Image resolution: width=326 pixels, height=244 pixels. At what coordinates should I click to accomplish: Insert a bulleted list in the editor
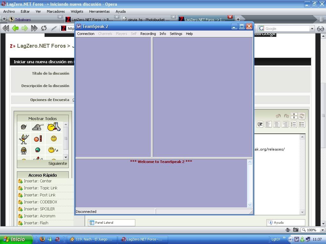coord(302,124)
